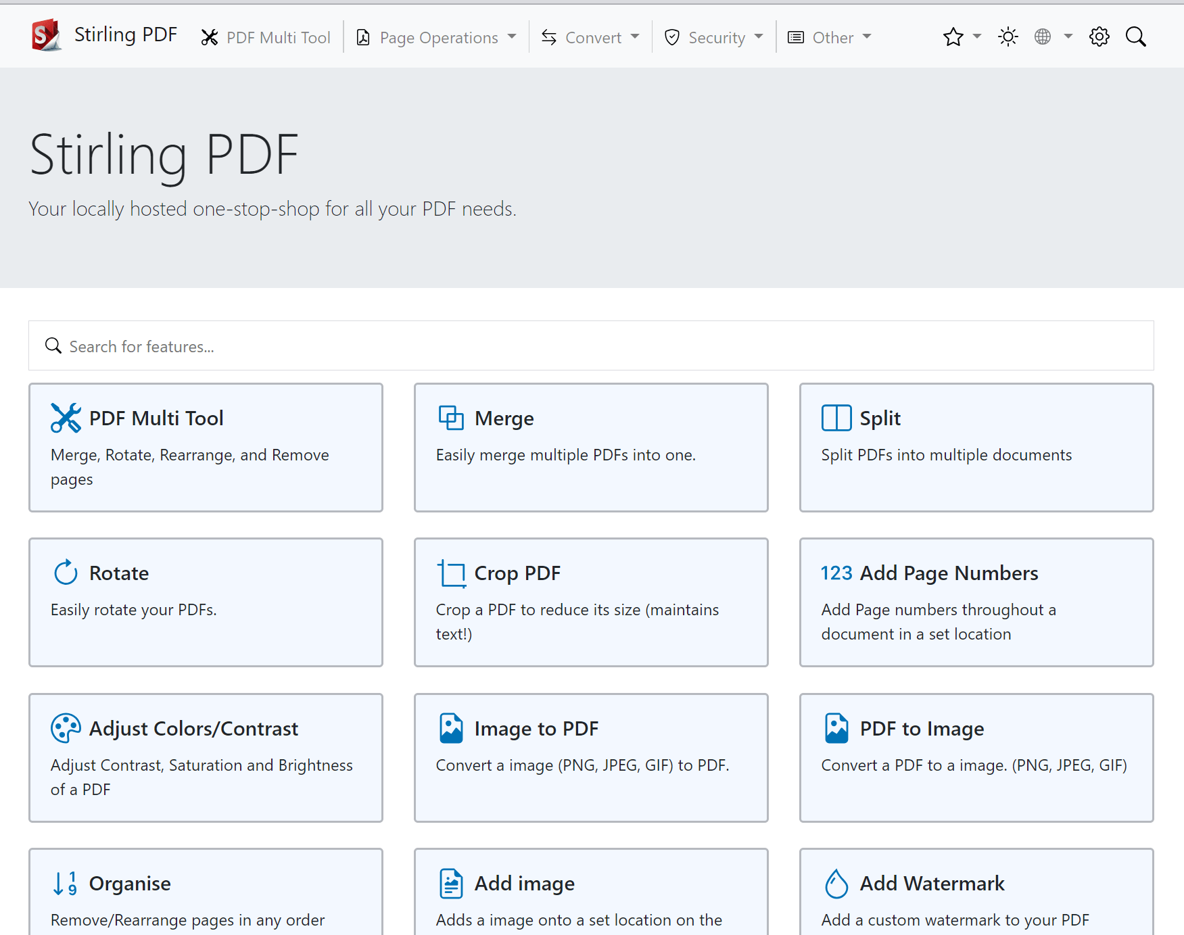This screenshot has width=1184, height=935.
Task: Open the Add Watermark card title
Action: [x=932, y=883]
